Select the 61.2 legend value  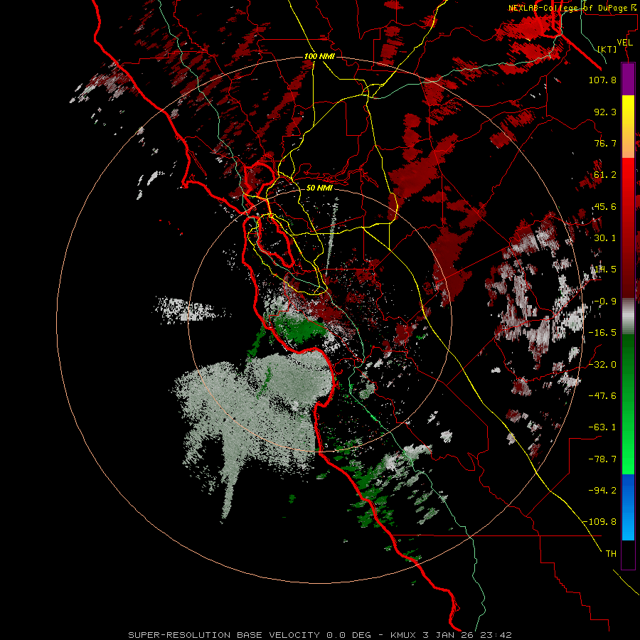605,175
